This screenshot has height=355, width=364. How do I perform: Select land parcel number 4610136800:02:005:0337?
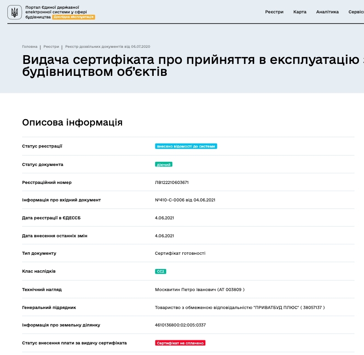coord(180,325)
